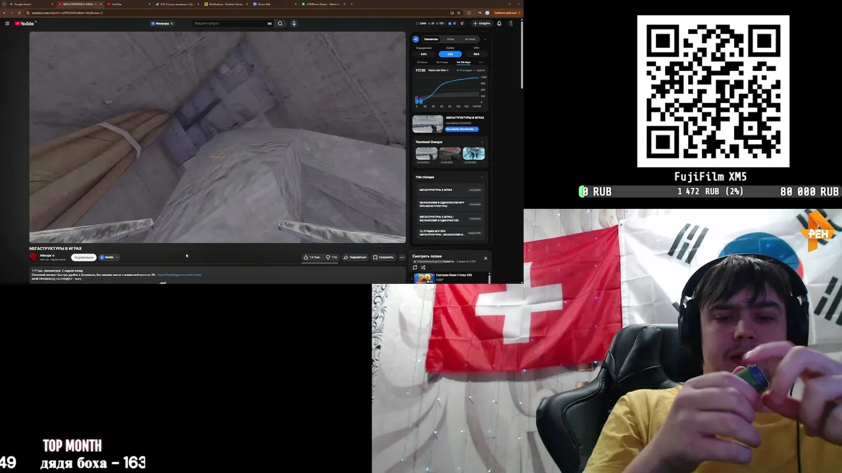
Task: Go back with browser back arrow
Action: pyautogui.click(x=5, y=12)
